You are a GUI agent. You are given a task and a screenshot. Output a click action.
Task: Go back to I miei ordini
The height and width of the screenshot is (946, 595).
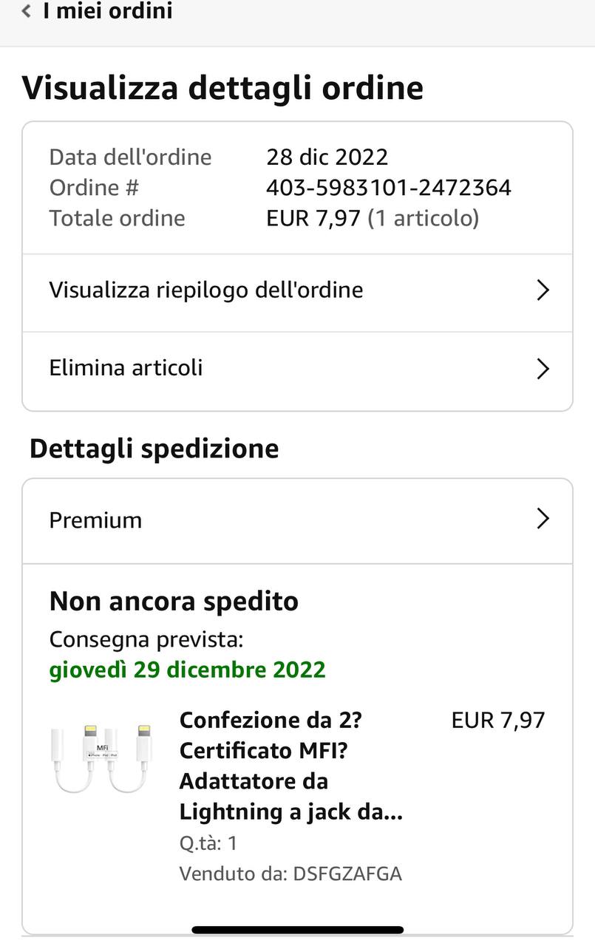click(107, 12)
